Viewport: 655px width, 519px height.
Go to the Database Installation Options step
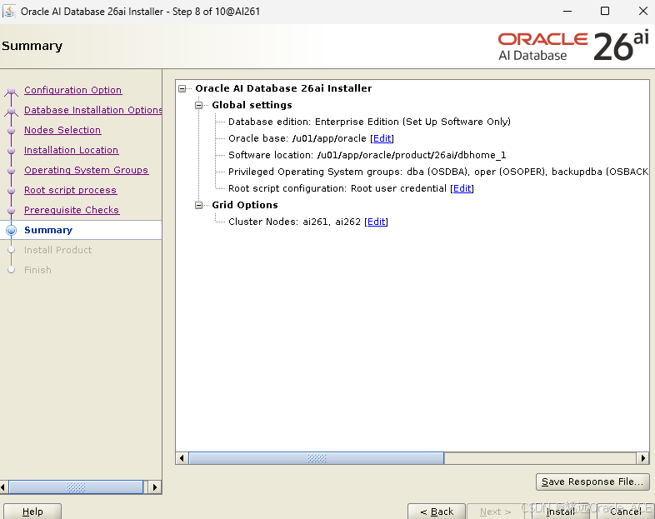coord(93,110)
